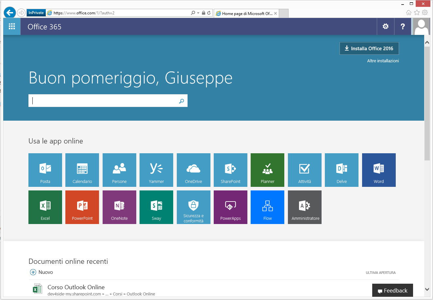Click the address bar lock icon

coord(204,13)
